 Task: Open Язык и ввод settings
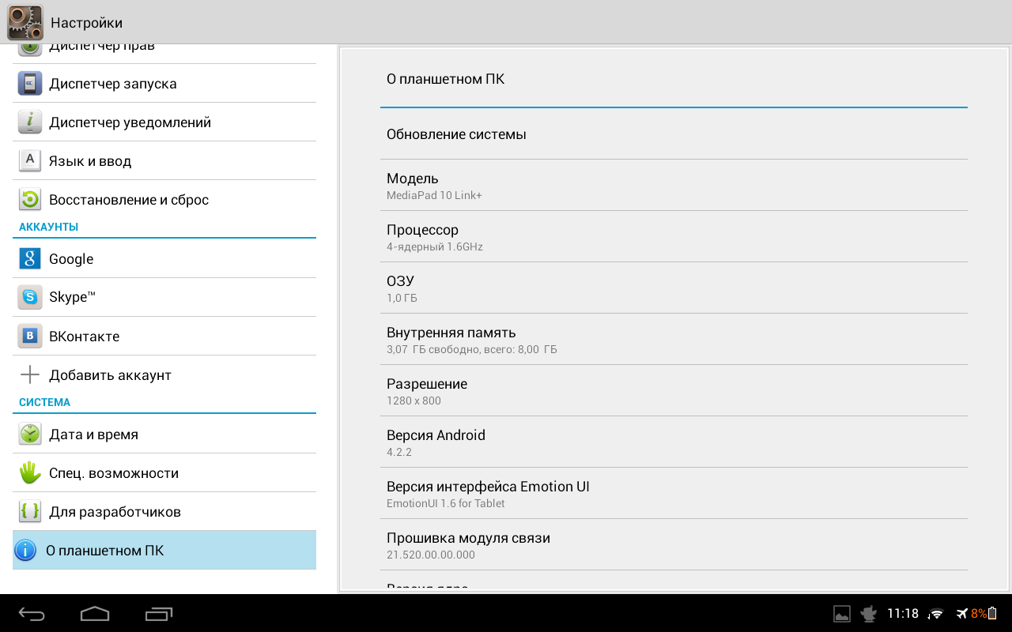164,160
